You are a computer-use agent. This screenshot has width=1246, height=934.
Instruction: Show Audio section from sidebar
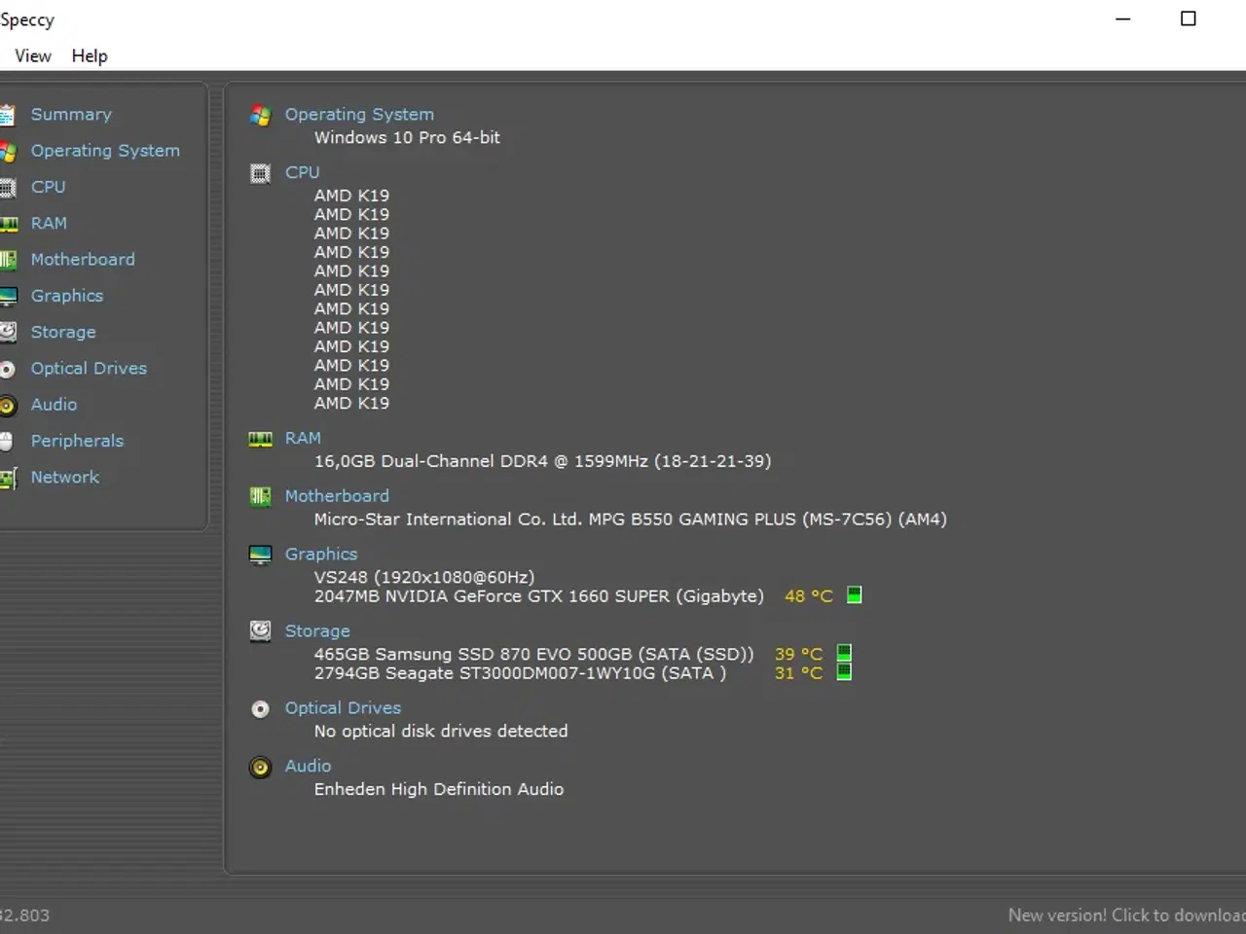[54, 405]
